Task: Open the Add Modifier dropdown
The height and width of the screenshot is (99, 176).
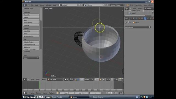Action: [x=138, y=27]
